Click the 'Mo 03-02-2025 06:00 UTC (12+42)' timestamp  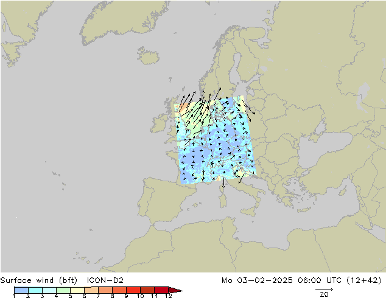tap(302, 280)
